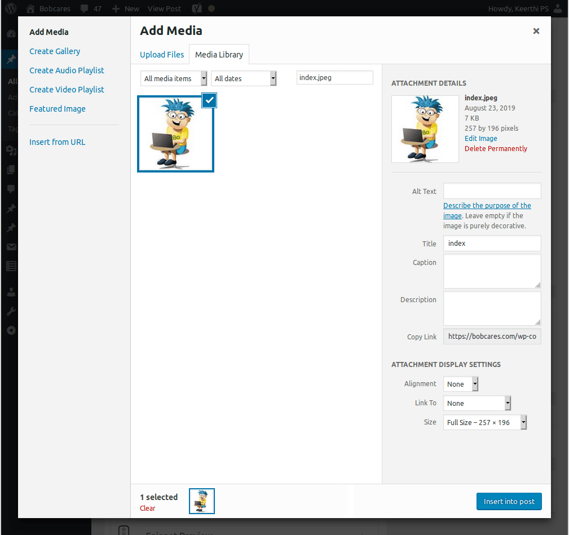This screenshot has width=569, height=535.
Task: Click the plus New content icon
Action: [x=116, y=8]
